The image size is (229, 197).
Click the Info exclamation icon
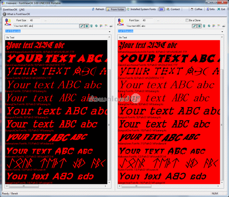coord(208,9)
